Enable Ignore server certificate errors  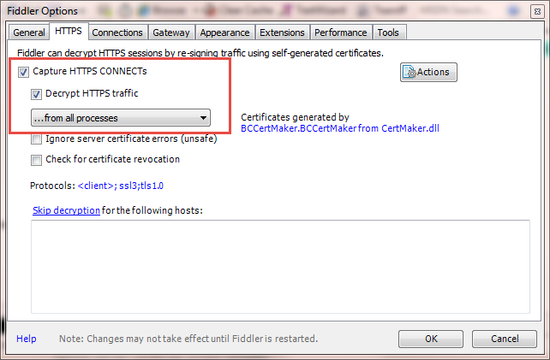36,139
